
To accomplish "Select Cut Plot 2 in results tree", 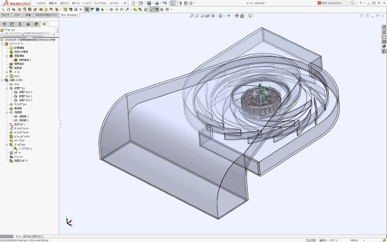I will point(26,96).
